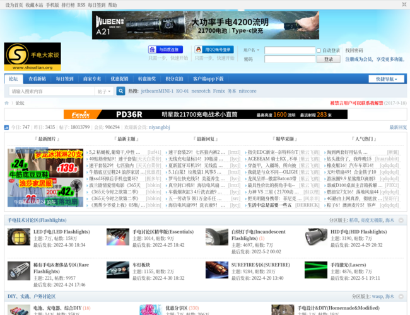
Task: Click hot search term nitecore
Action: tap(247, 91)
